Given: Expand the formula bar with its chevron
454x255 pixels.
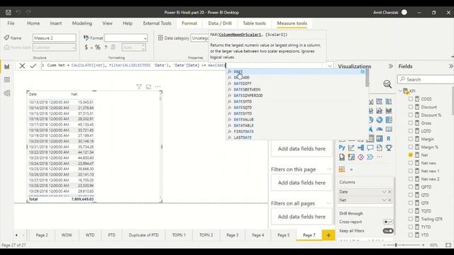Looking at the screenshot, I should [x=329, y=66].
